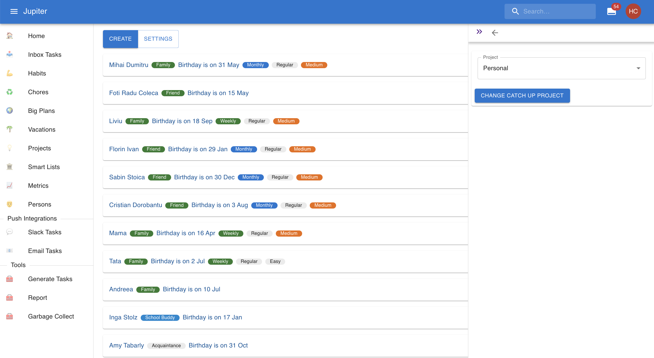Open the hamburger navigation menu

tap(14, 11)
